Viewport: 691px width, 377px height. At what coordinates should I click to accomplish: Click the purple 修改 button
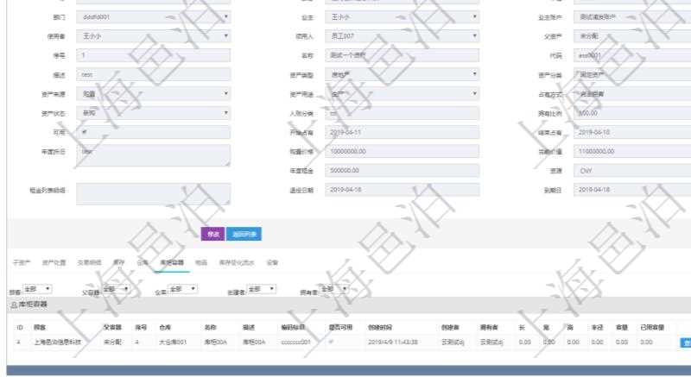pos(212,234)
